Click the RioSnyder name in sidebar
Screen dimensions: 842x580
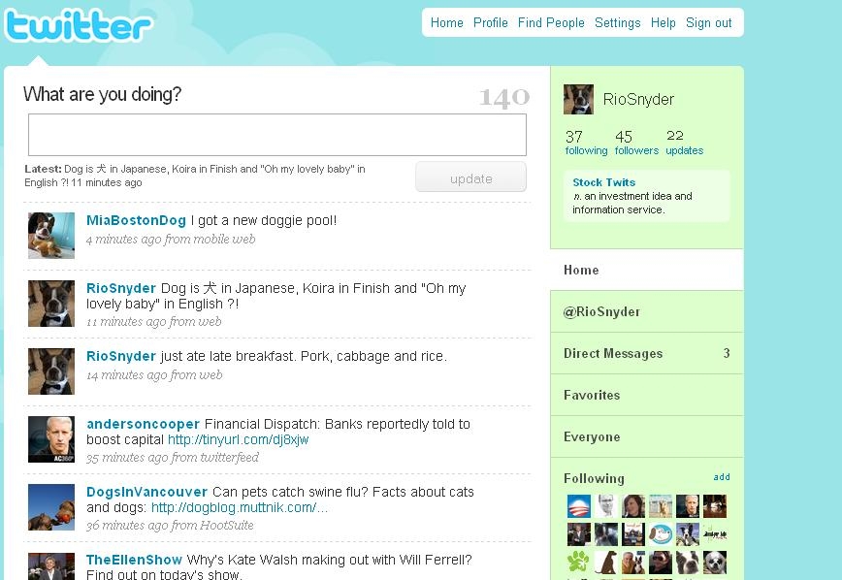coord(638,99)
